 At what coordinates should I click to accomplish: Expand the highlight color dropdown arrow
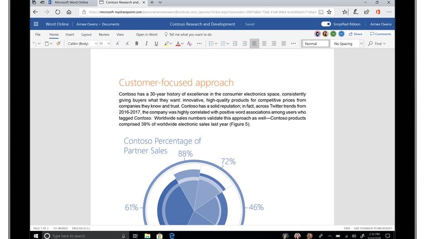[171, 44]
